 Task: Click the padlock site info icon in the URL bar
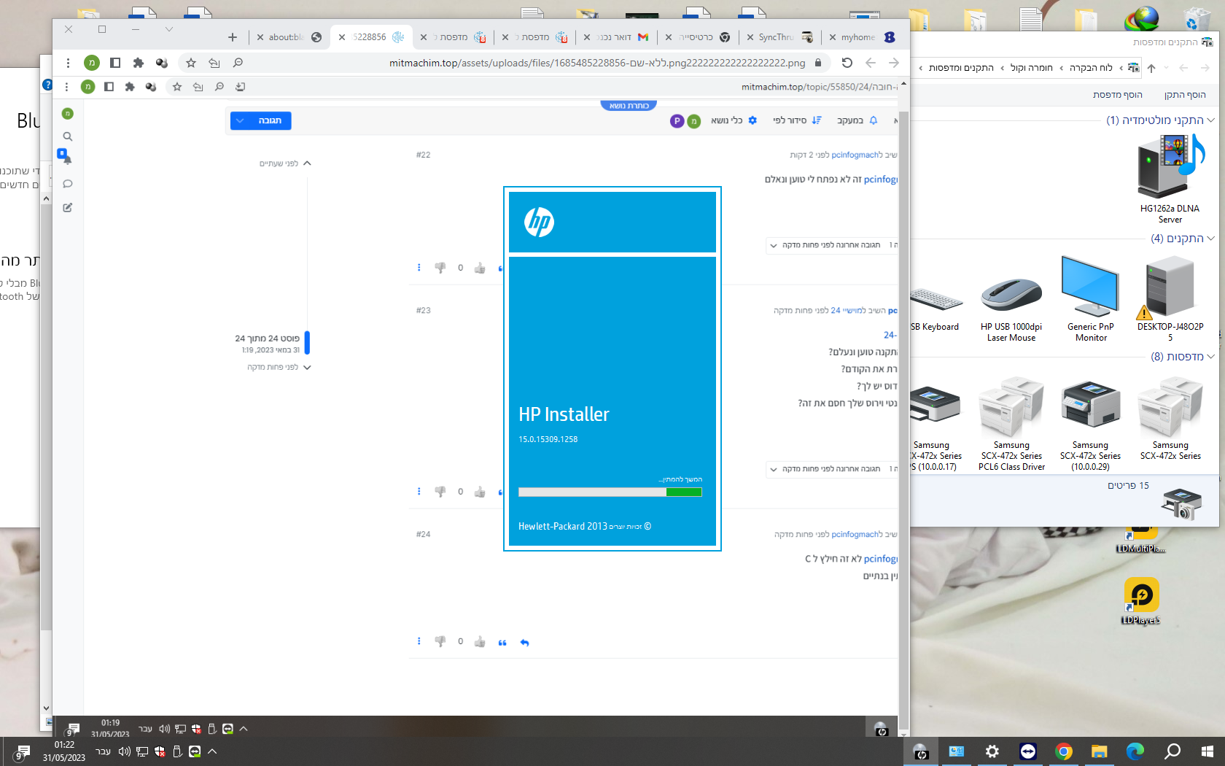(818, 63)
